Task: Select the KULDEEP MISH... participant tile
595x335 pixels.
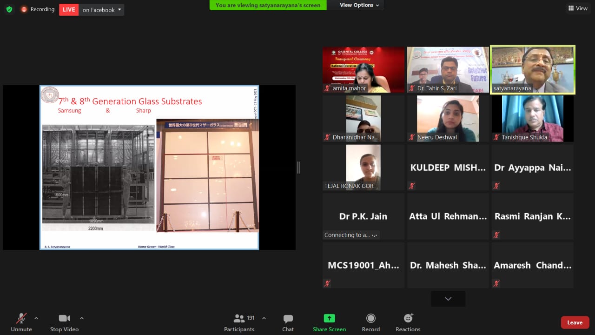Action: point(448,167)
